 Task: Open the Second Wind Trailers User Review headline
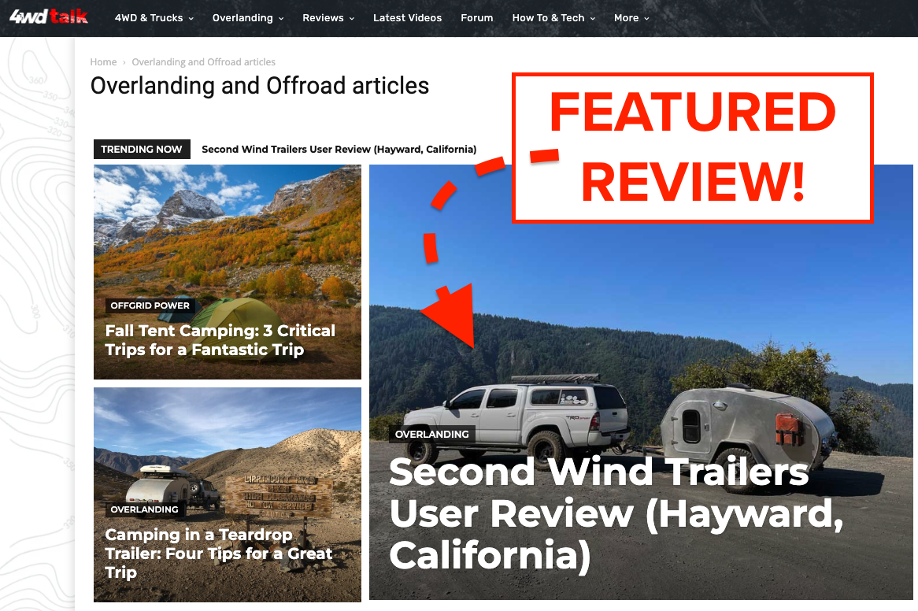tap(616, 514)
